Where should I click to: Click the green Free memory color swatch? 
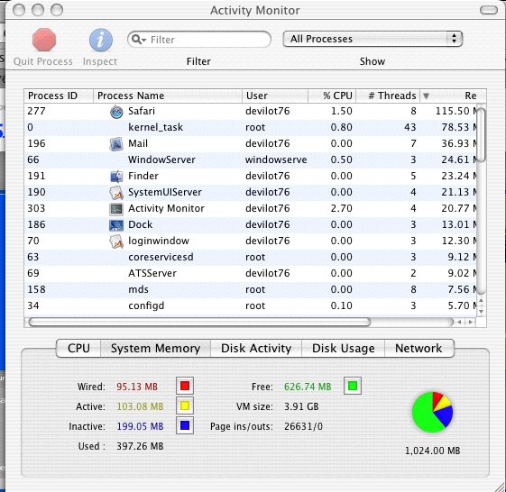coord(353,386)
